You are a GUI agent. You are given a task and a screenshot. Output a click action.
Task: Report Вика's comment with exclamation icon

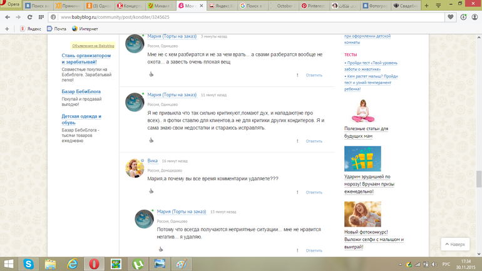pos(297,193)
